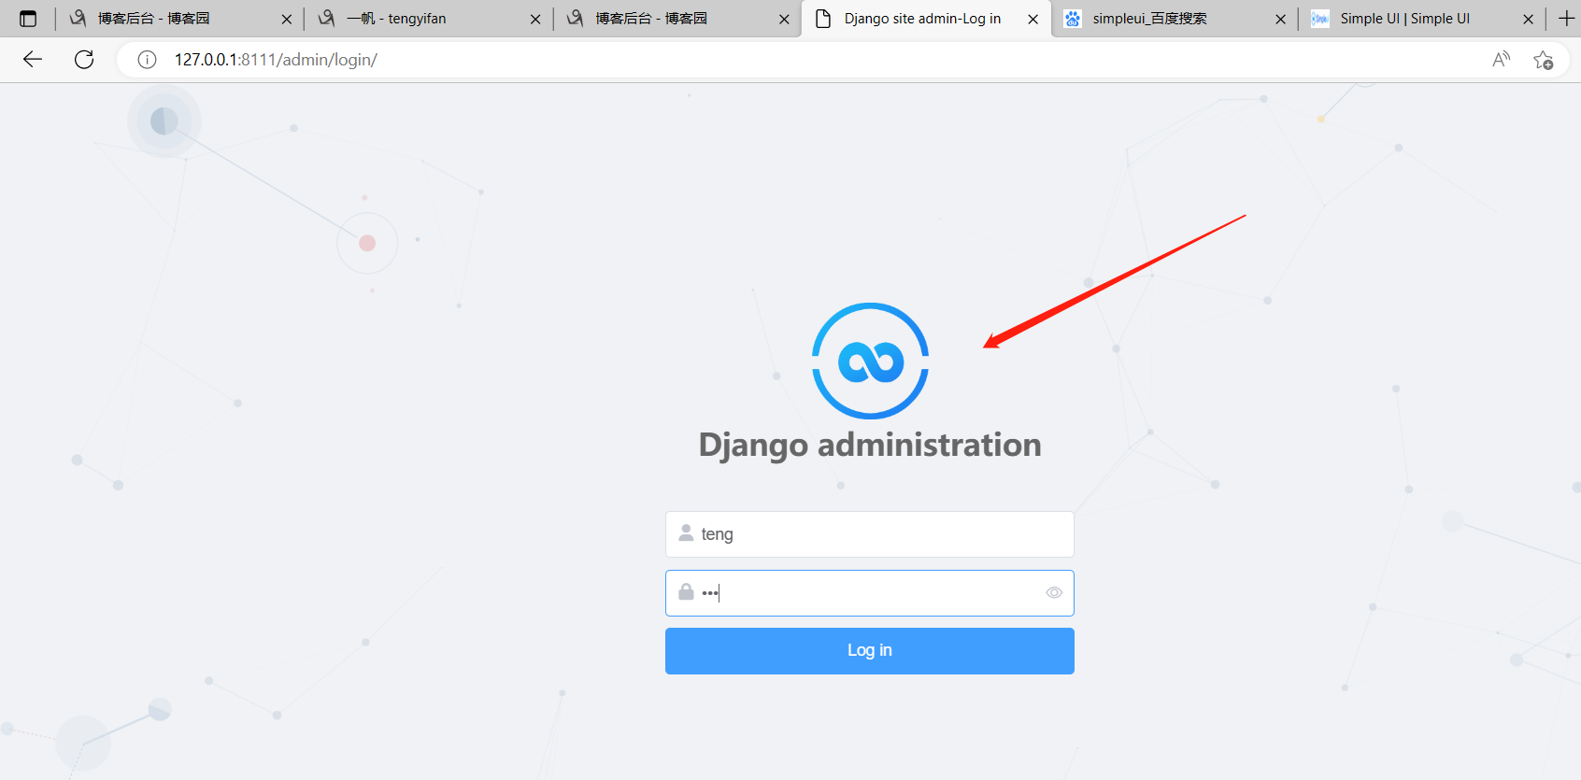Reload the current login page
Screen dimensions: 1581x780
pyautogui.click(x=84, y=60)
